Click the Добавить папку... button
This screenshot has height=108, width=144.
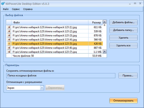[123, 30]
